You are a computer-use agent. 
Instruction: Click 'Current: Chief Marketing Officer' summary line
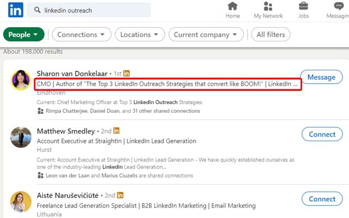[119, 102]
